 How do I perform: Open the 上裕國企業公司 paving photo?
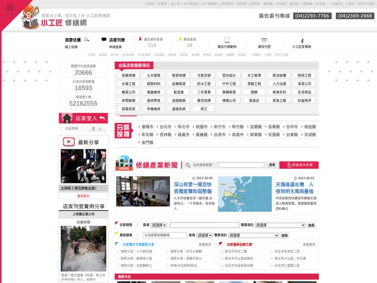point(83,248)
